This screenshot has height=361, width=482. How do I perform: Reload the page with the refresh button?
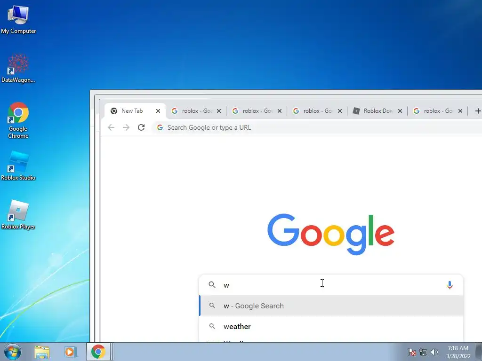pyautogui.click(x=141, y=127)
